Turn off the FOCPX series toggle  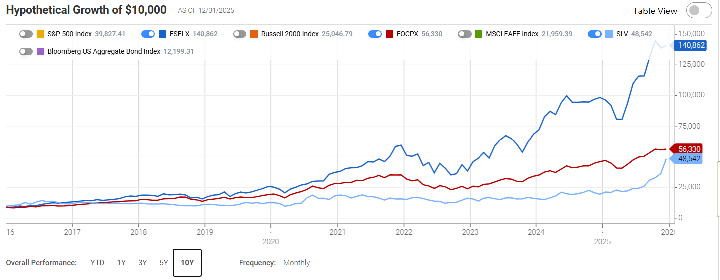tap(375, 34)
